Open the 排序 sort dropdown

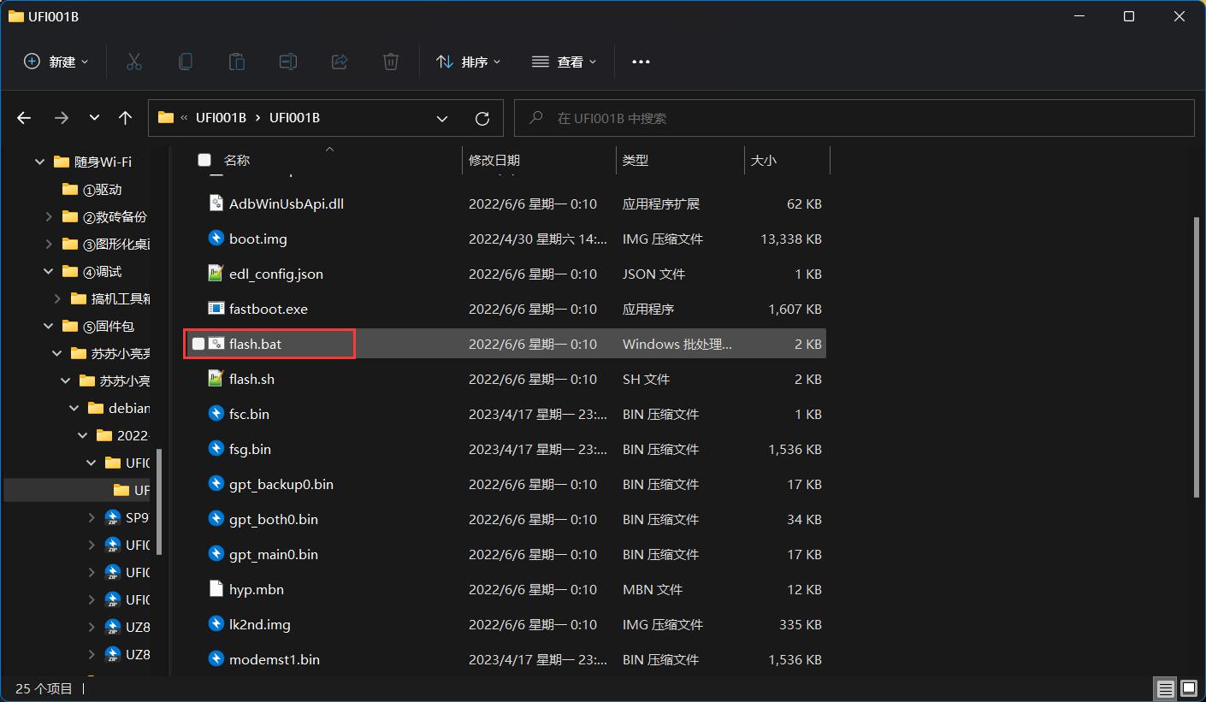(x=467, y=61)
